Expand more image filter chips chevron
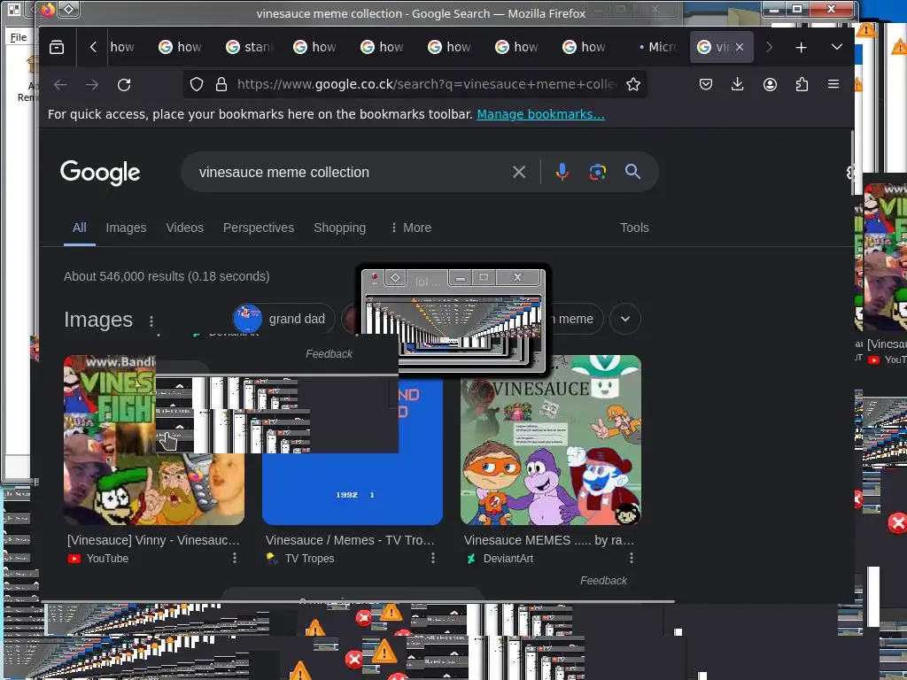The height and width of the screenshot is (680, 907). (x=625, y=319)
